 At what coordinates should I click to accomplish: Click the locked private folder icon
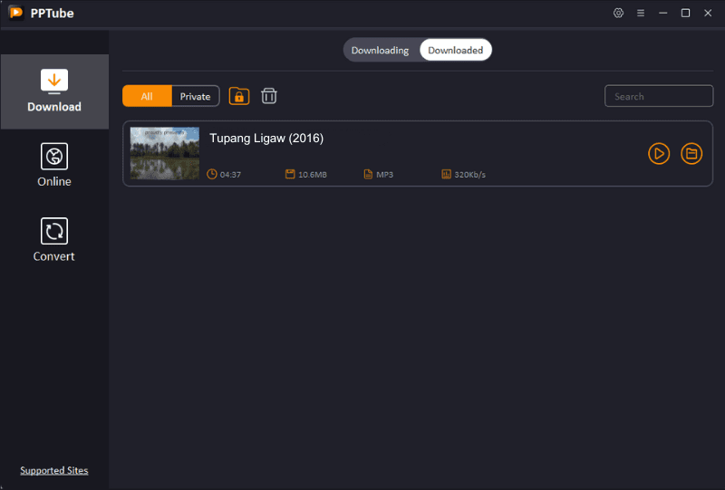(x=239, y=96)
